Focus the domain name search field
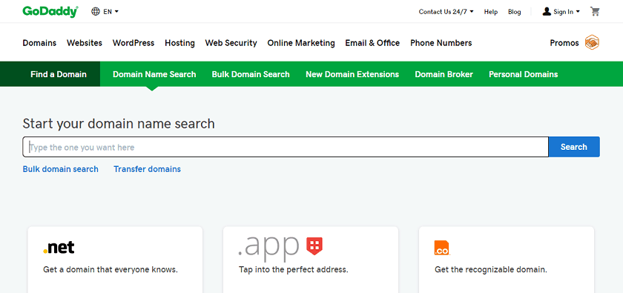Screen dimensions: 623x293 click(286, 147)
